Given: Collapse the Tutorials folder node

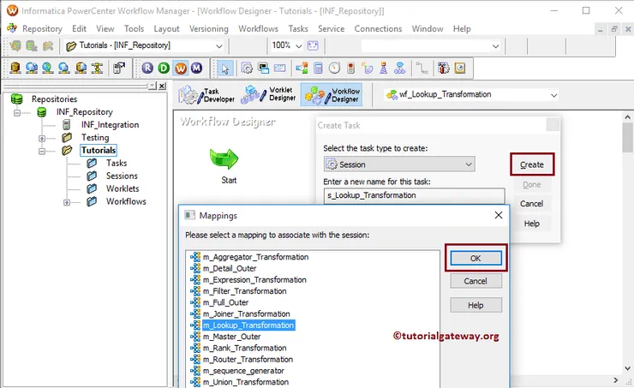Looking at the screenshot, I should click(x=42, y=151).
